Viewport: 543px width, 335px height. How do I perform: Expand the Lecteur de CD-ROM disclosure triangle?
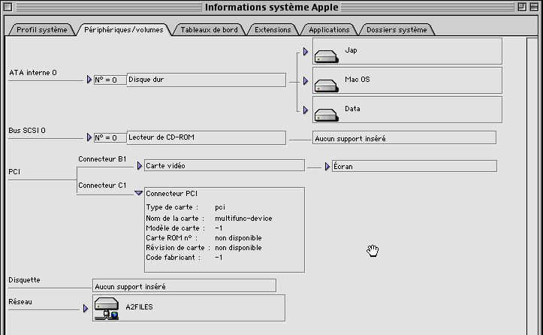pyautogui.click(x=89, y=137)
